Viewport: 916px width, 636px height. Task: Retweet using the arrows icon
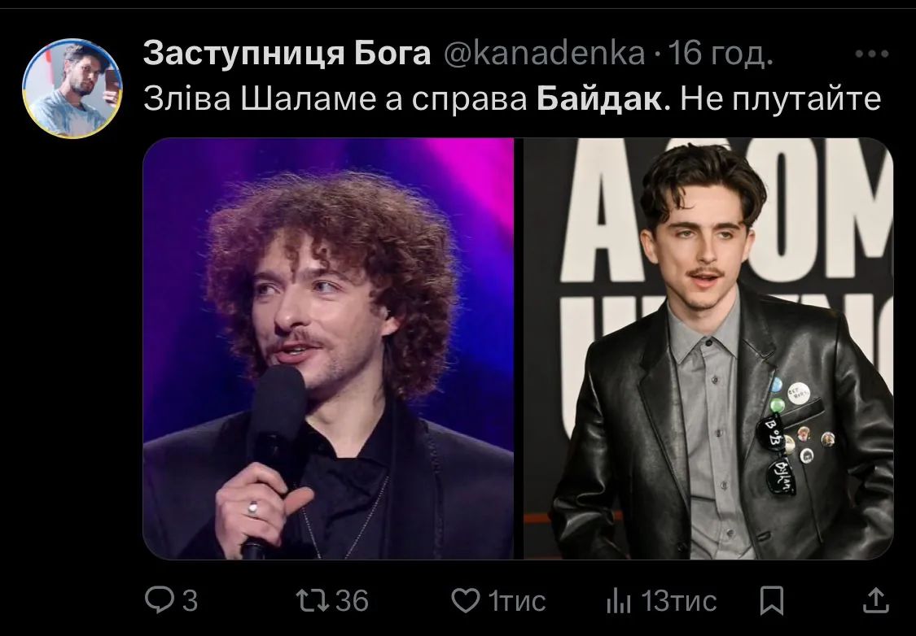point(311,600)
